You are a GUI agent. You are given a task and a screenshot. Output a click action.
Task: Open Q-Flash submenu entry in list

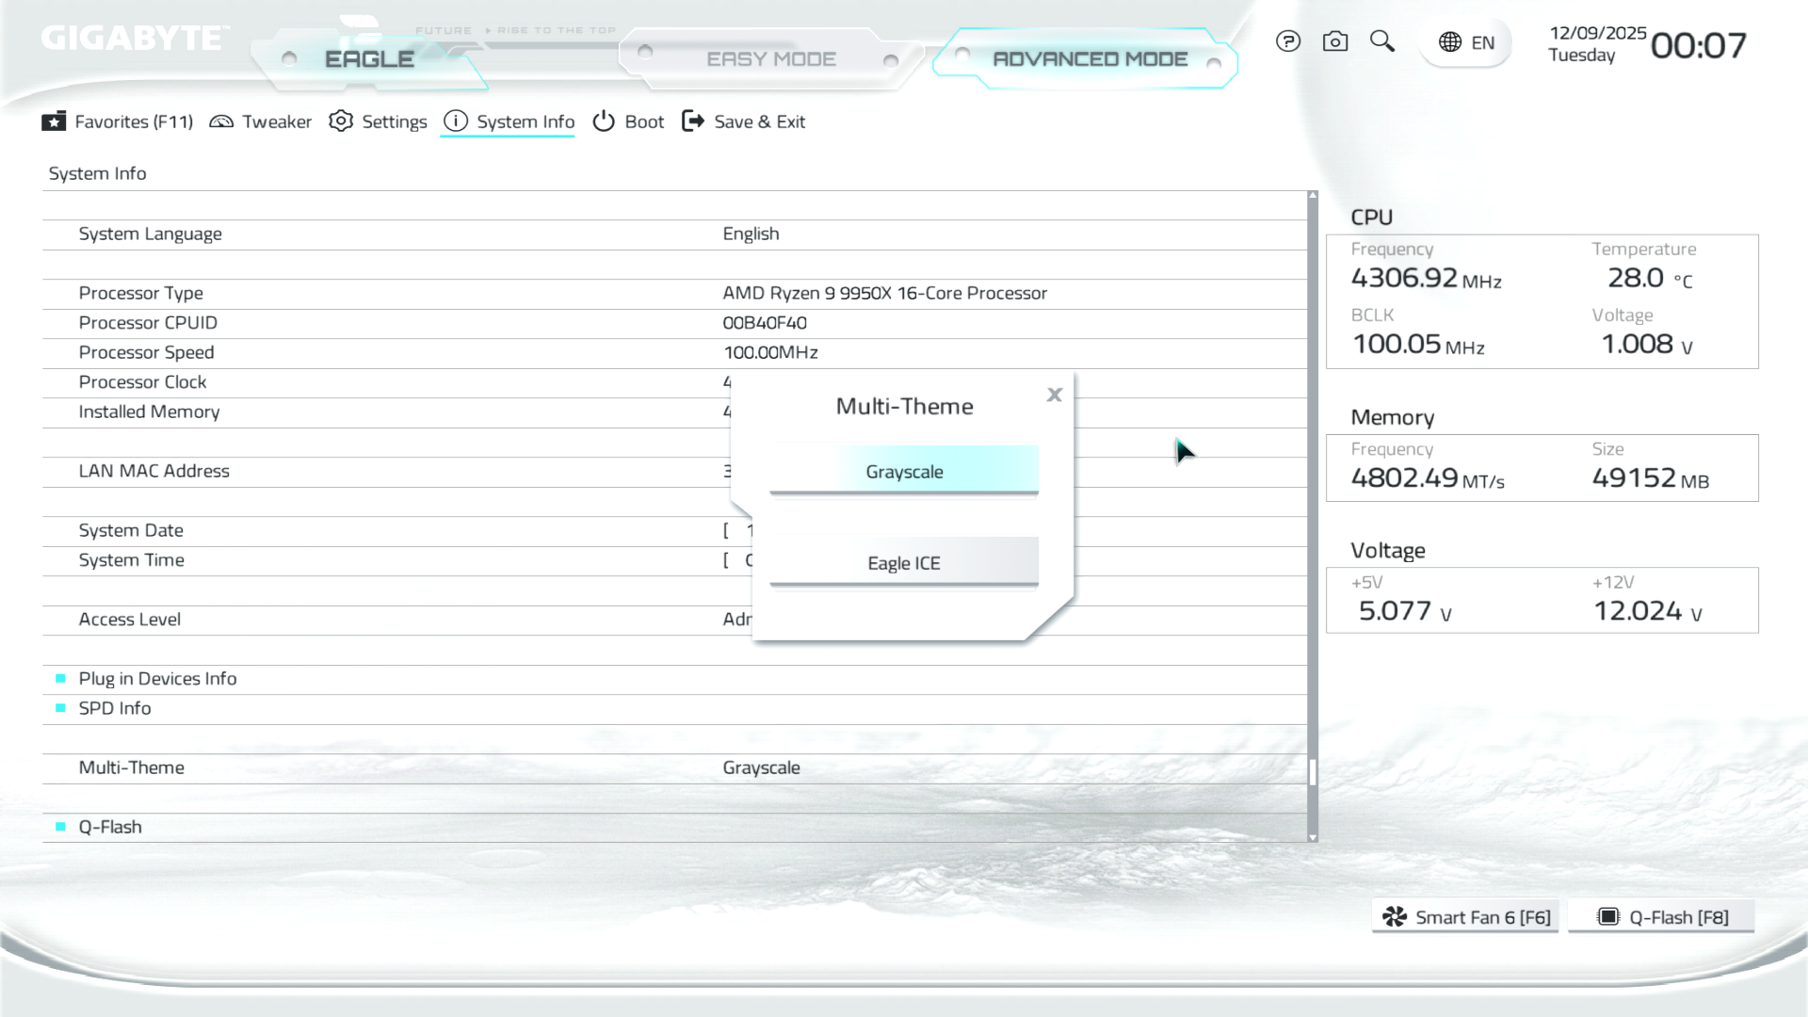click(110, 827)
